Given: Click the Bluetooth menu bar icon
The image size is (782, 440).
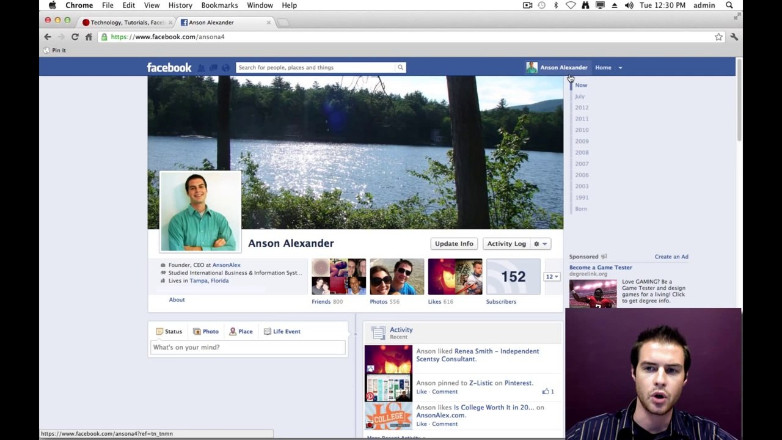Looking at the screenshot, I should pos(556,5).
